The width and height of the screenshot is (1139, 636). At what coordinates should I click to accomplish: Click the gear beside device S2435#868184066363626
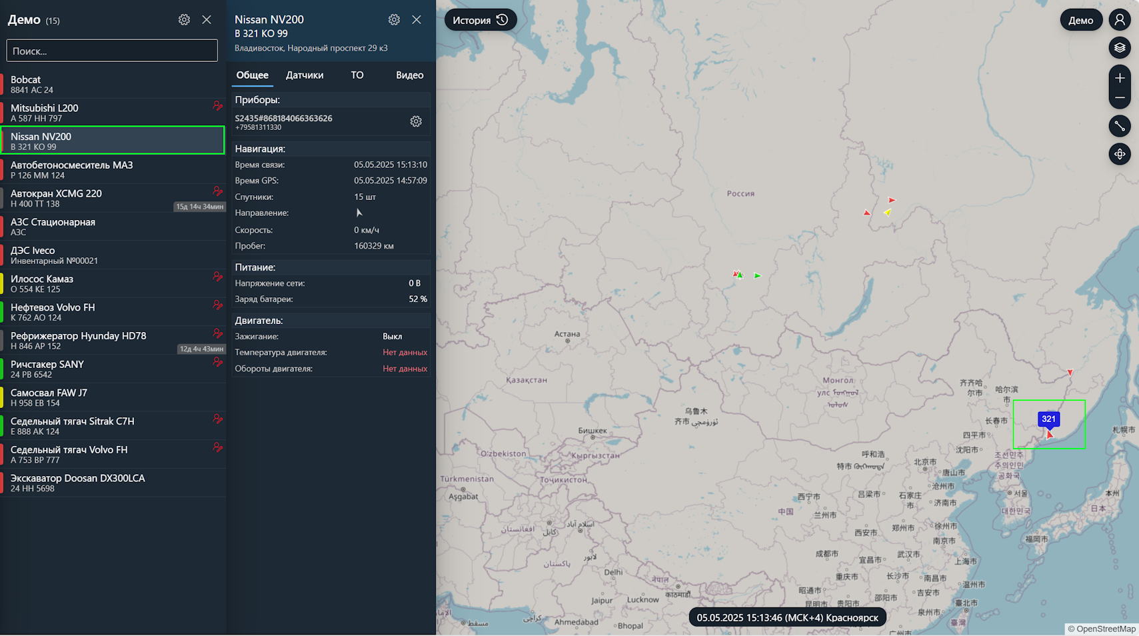pyautogui.click(x=416, y=121)
